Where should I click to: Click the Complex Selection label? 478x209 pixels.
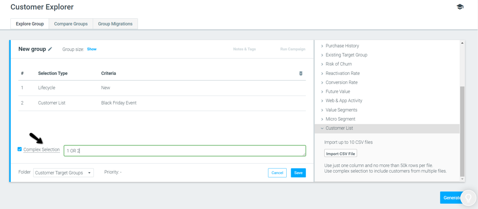point(42,149)
